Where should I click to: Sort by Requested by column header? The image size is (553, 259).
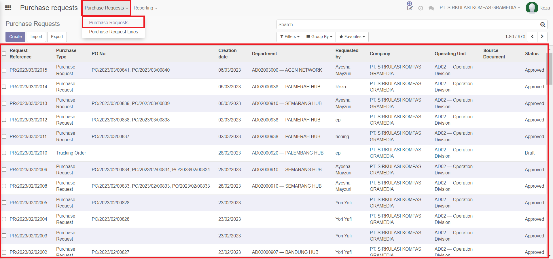[x=347, y=54]
